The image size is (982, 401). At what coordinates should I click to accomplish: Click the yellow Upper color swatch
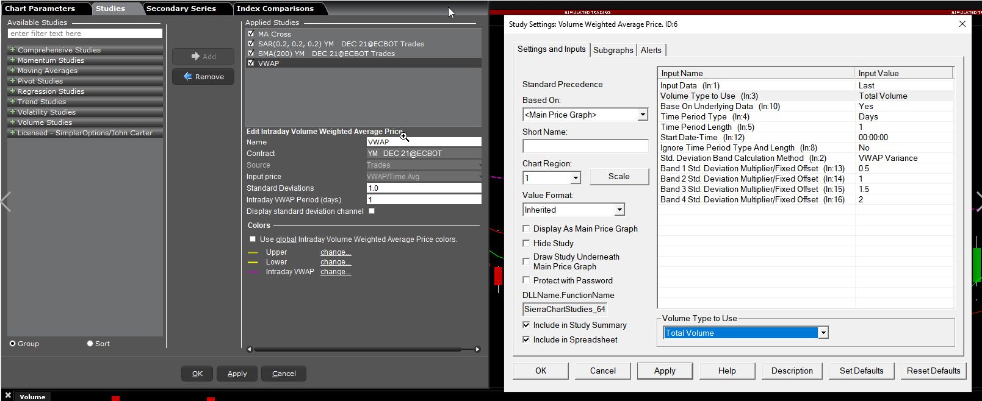click(253, 252)
